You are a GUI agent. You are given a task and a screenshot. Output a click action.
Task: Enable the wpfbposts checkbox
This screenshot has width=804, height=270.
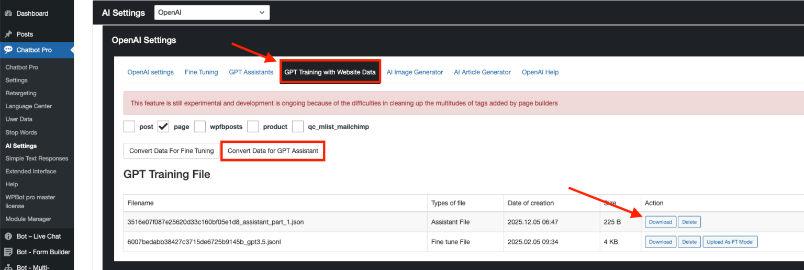pyautogui.click(x=199, y=127)
